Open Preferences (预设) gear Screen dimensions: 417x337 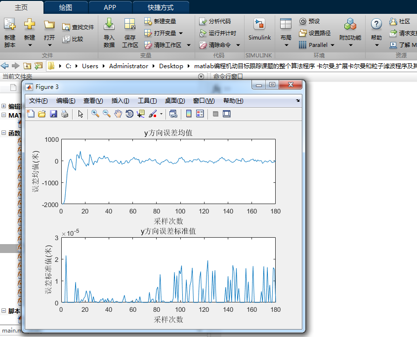click(x=310, y=21)
